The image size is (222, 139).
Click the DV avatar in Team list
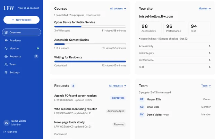click(x=142, y=115)
